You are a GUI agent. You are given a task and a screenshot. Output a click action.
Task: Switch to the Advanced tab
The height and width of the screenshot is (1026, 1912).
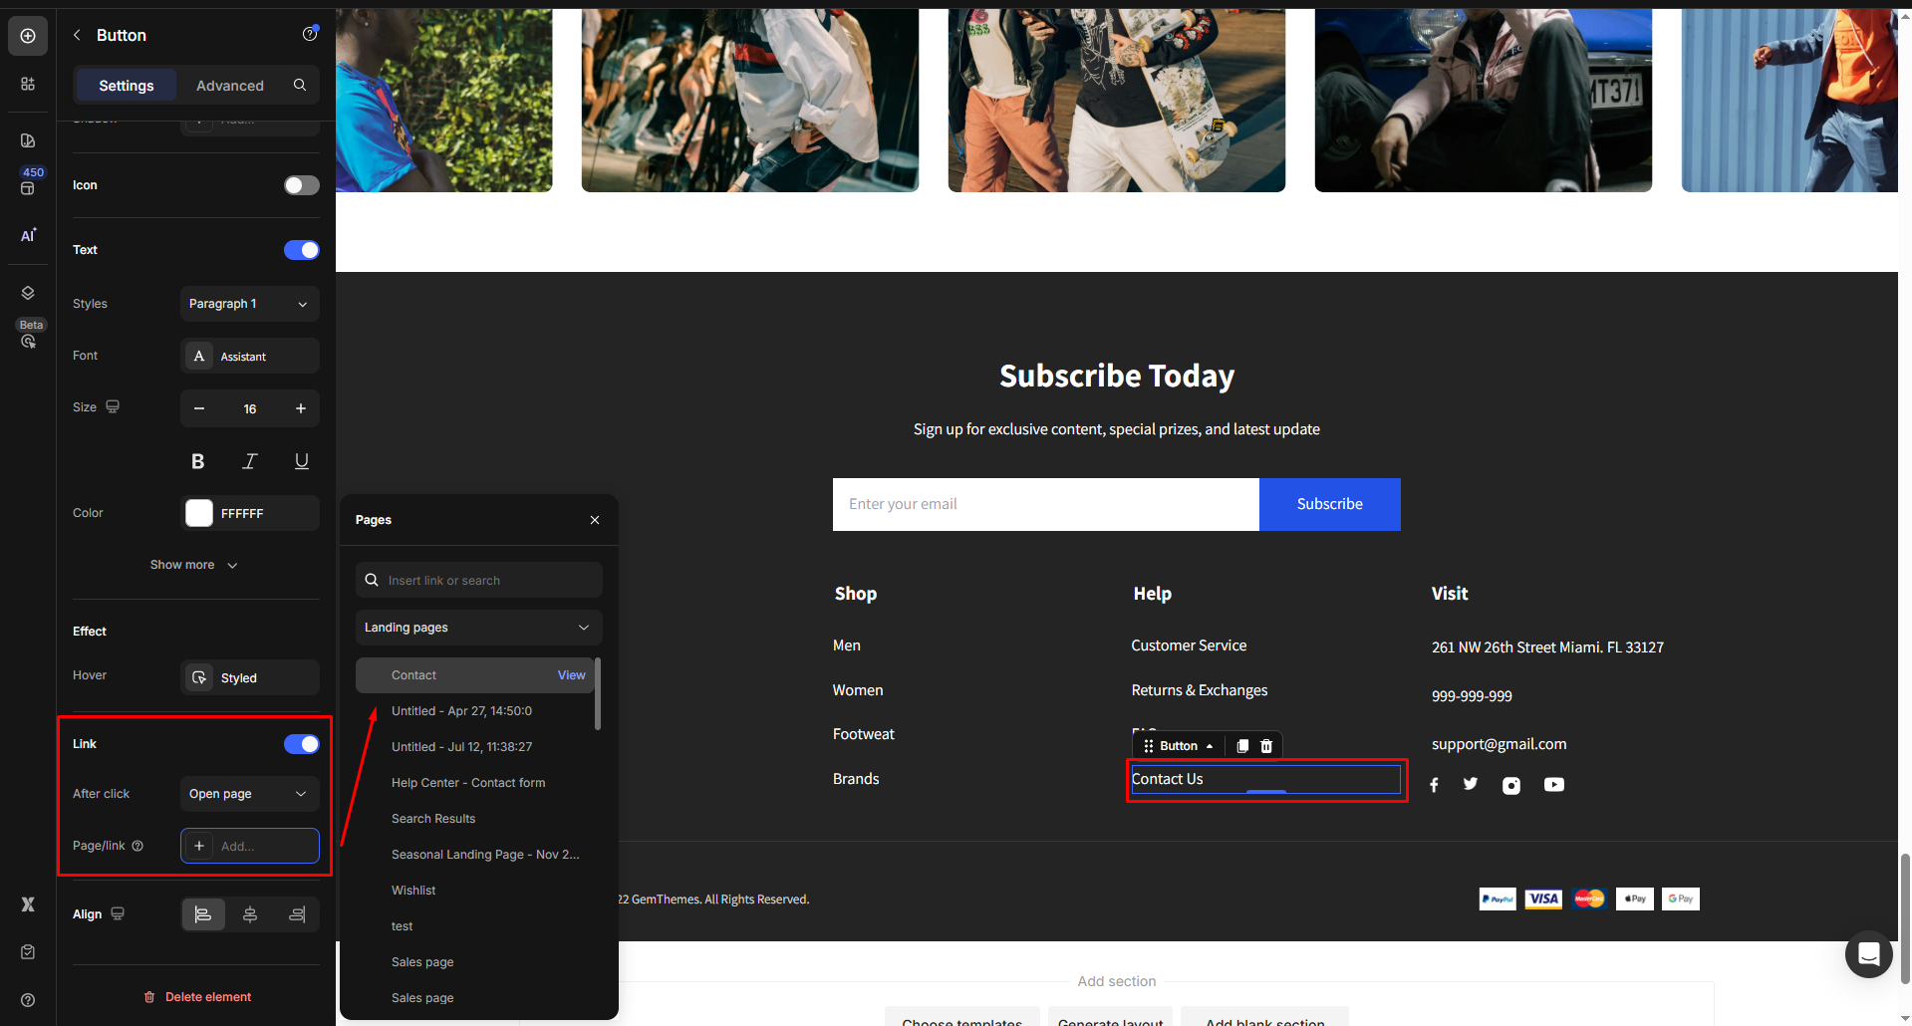(229, 85)
